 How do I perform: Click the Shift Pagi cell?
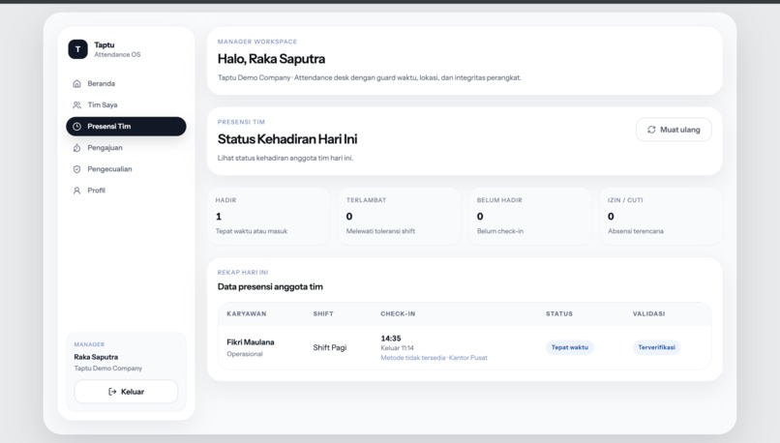[x=330, y=347]
